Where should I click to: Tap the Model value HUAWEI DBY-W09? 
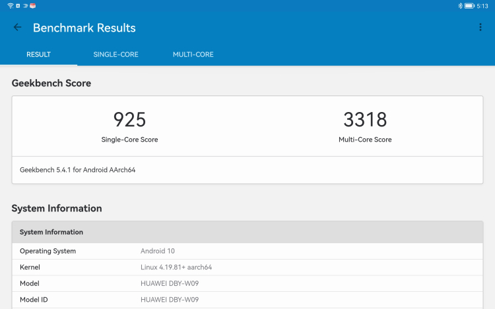[170, 283]
